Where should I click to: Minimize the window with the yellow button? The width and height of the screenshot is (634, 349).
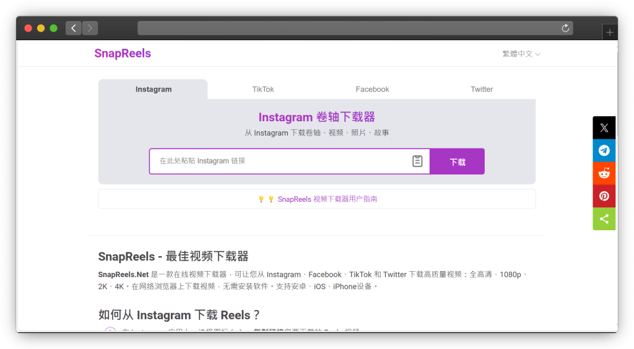click(x=41, y=28)
